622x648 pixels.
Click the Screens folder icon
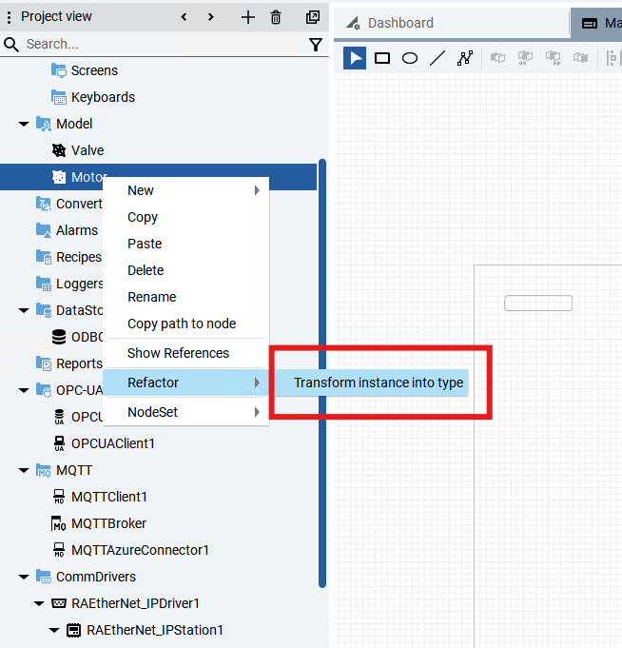click(x=59, y=70)
